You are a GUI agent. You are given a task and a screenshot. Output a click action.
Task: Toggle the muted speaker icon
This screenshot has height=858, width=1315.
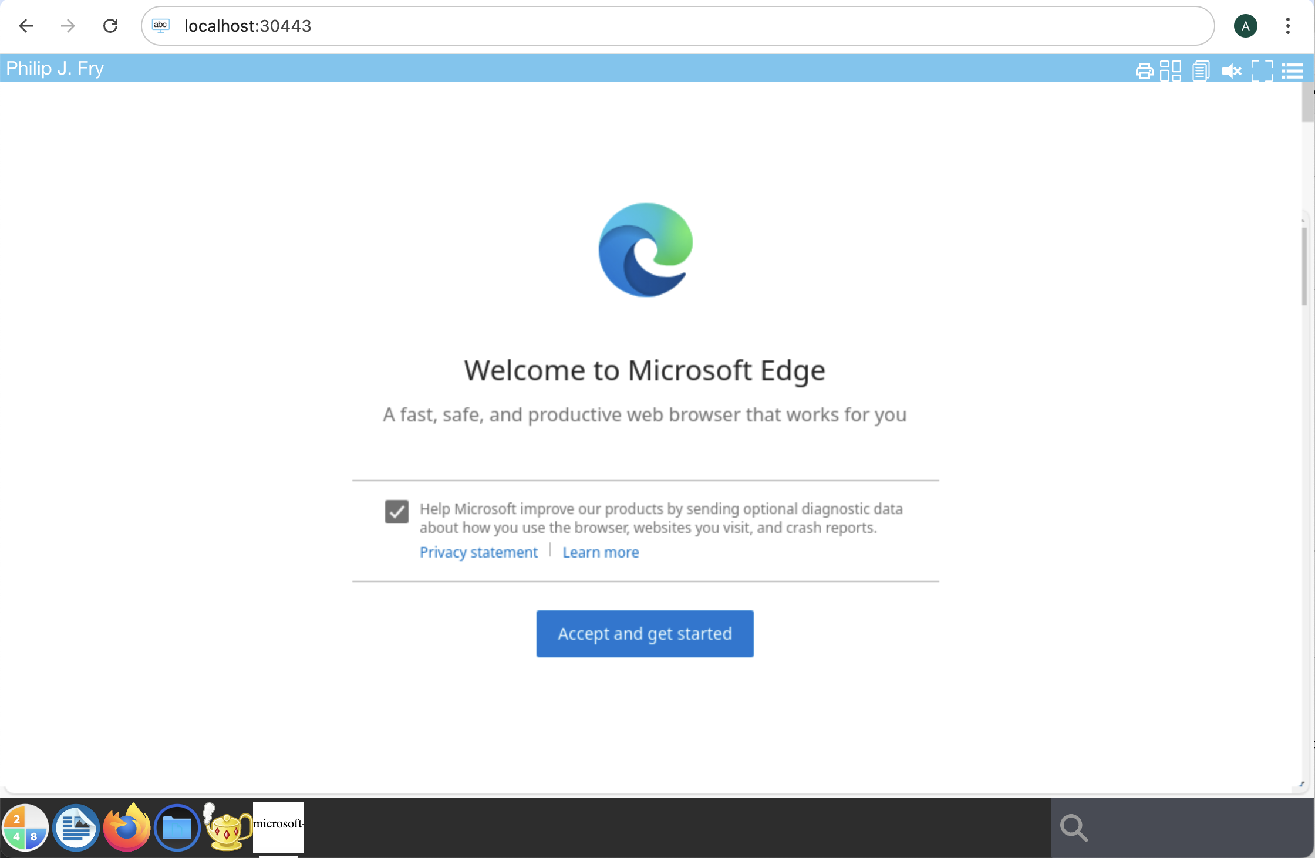(1232, 71)
